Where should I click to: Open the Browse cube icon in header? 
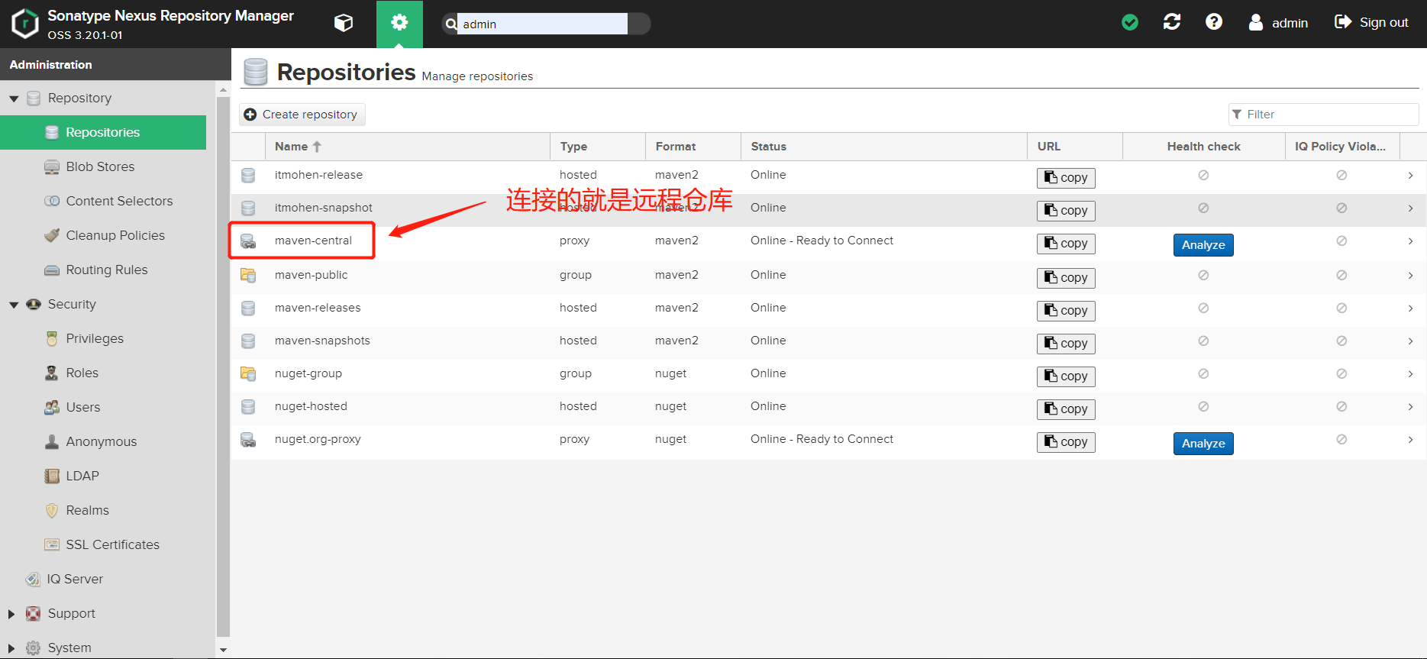tap(344, 23)
